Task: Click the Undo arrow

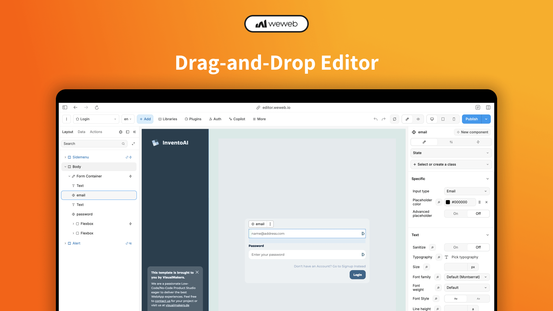Action: click(376, 119)
